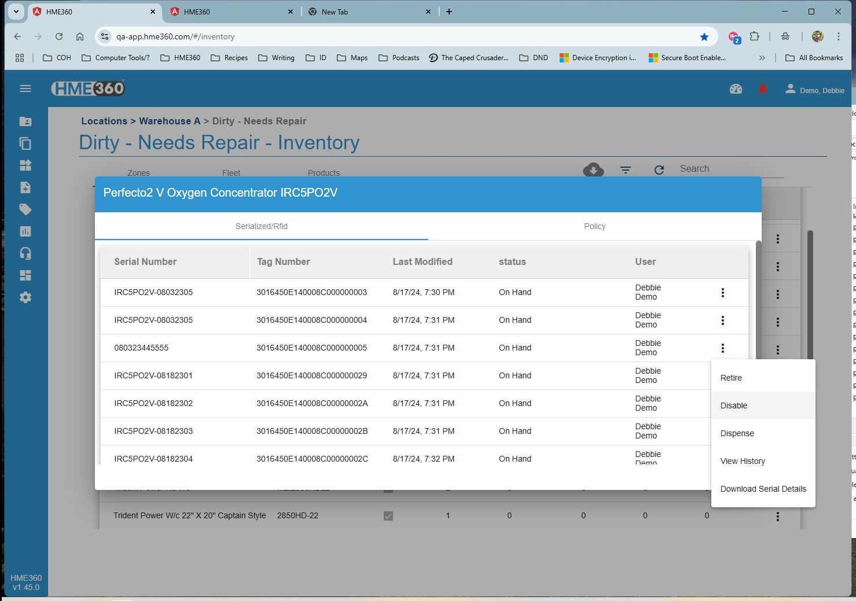The width and height of the screenshot is (856, 601).
Task: Click the browser back arrow
Action: (x=17, y=36)
